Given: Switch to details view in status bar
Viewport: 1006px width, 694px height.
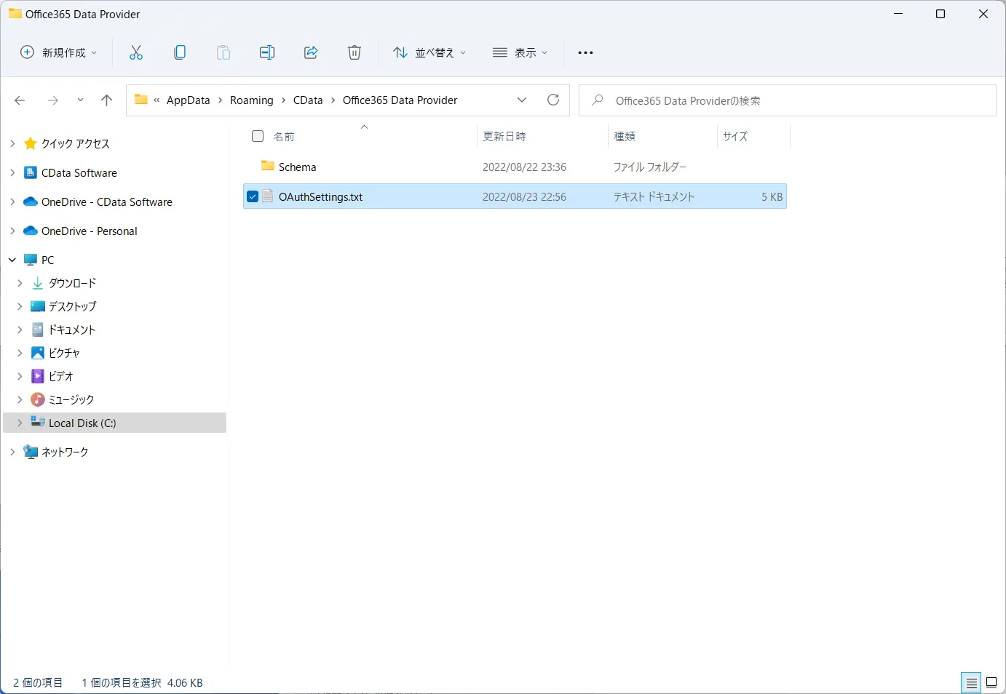Looking at the screenshot, I should click(971, 683).
